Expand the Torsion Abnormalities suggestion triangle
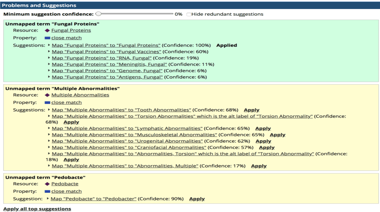Screen dimensions: 380x212 [x=49, y=116]
